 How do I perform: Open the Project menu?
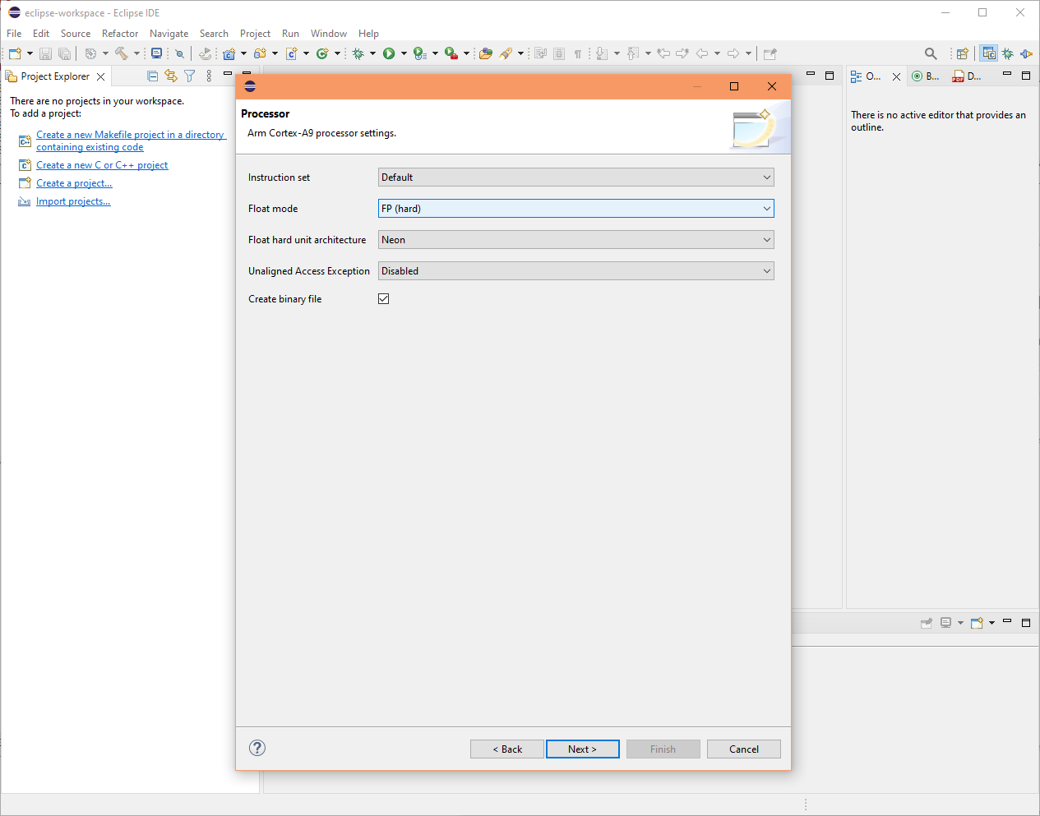coord(255,34)
